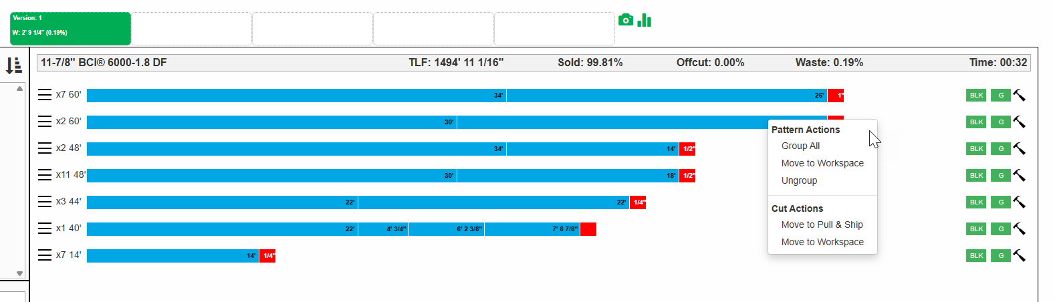Click the hammer icon on x3 44' row
This screenshot has height=302, width=1055.
click(x=1019, y=202)
